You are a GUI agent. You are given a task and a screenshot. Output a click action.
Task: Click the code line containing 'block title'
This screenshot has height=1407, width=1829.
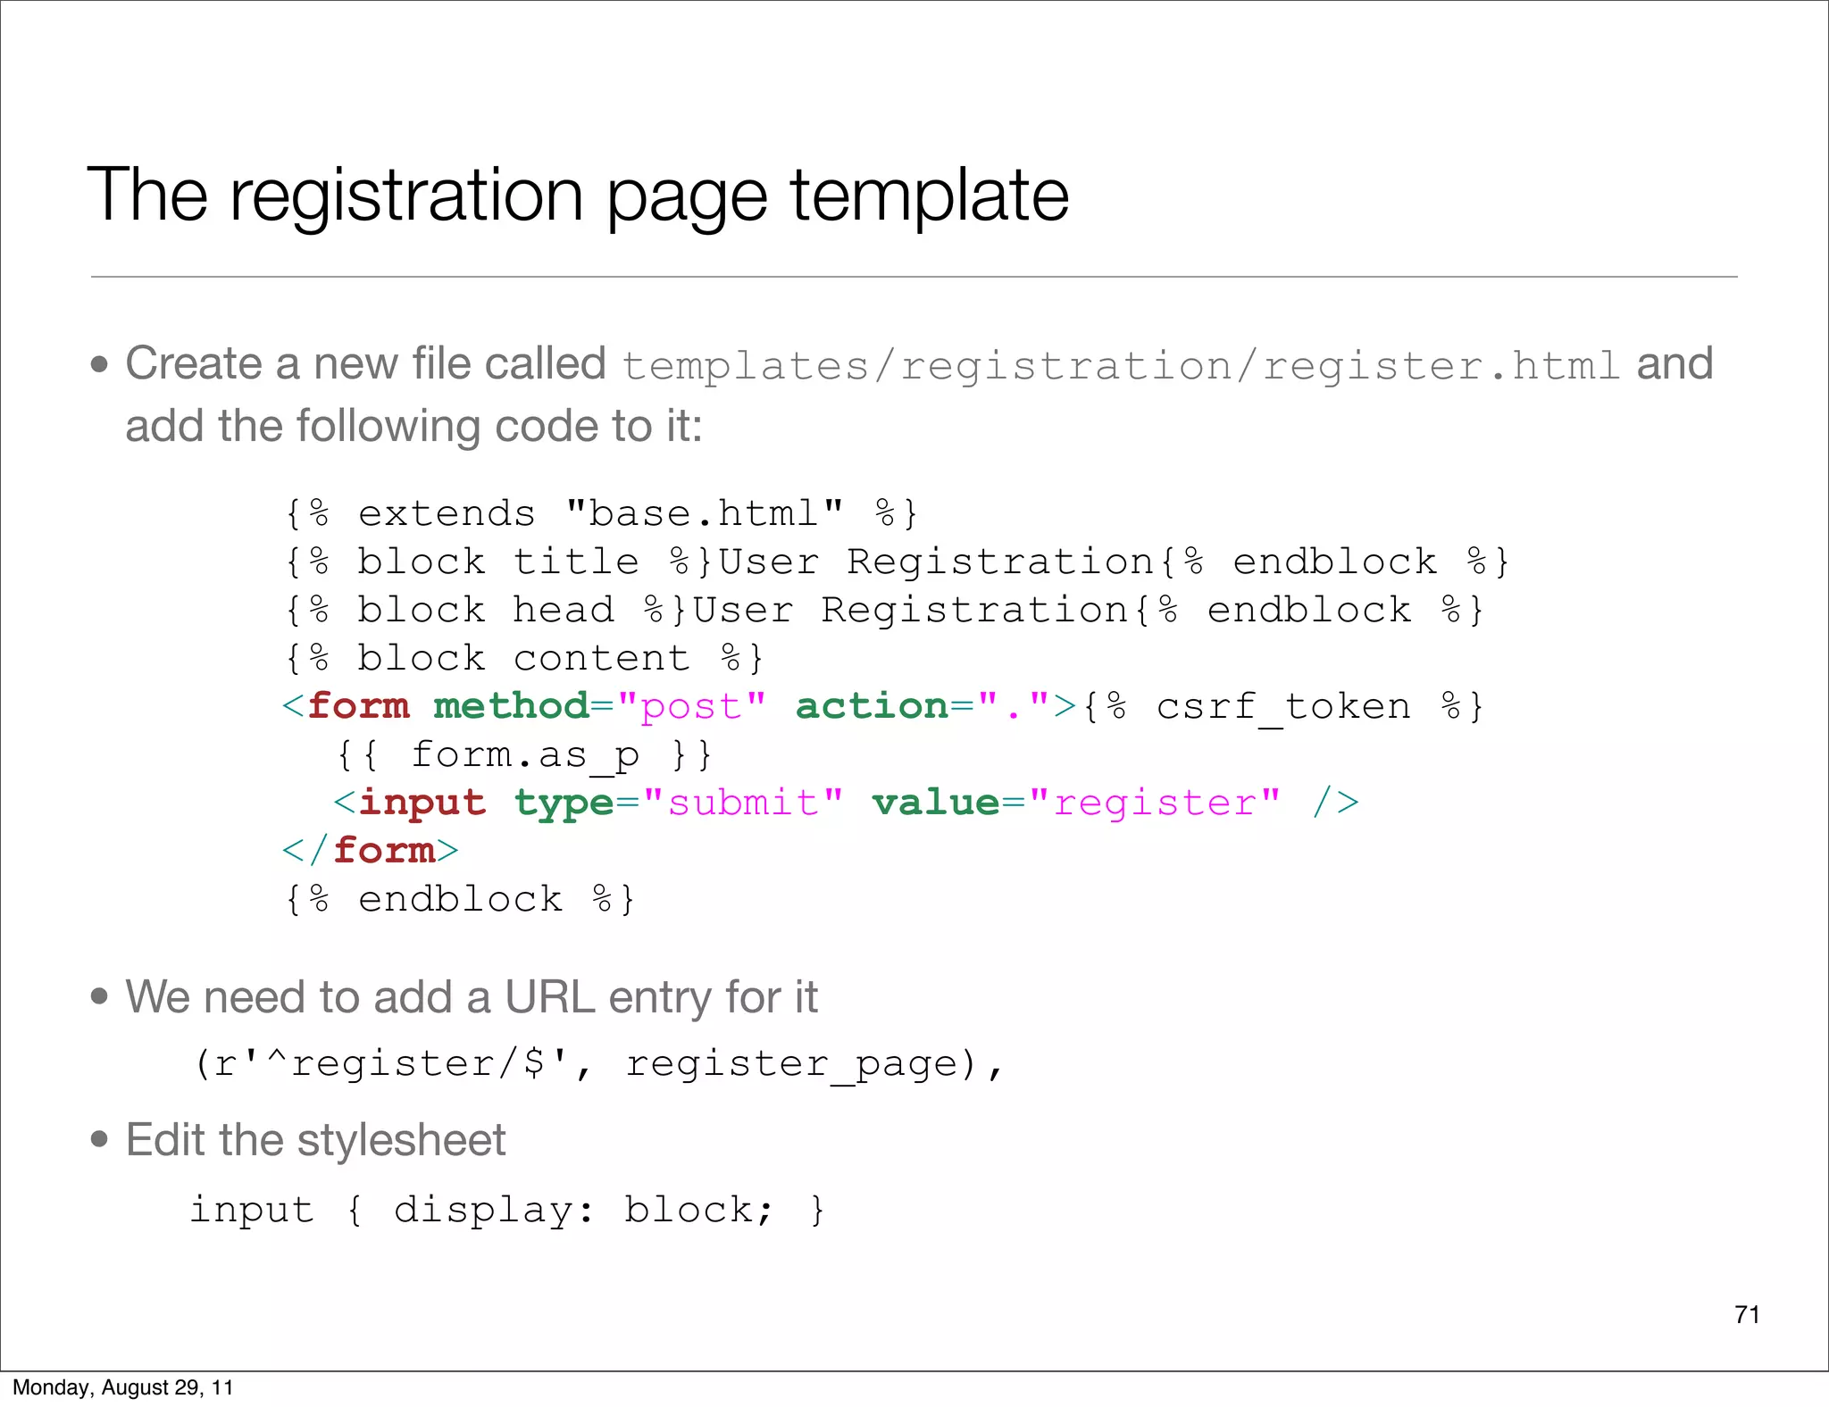point(897,562)
